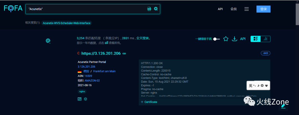
Task: Filter by country 德国
Action: click(86, 71)
